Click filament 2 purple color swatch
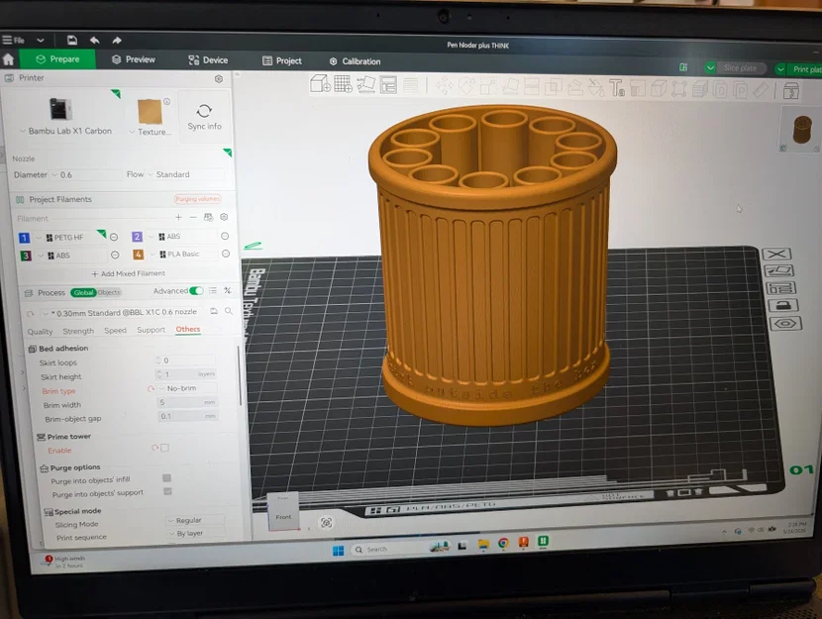Image resolution: width=822 pixels, height=619 pixels. (137, 237)
